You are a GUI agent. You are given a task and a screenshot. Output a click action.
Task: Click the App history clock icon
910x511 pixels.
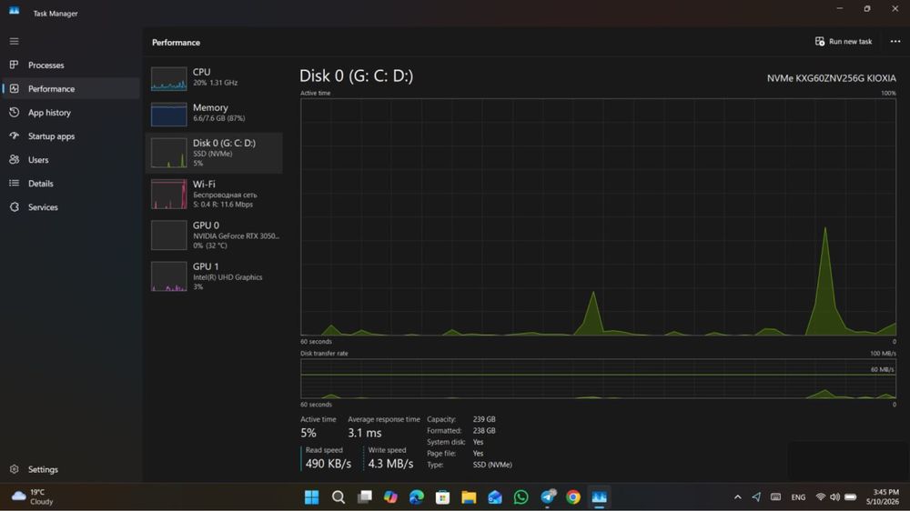[x=14, y=113]
